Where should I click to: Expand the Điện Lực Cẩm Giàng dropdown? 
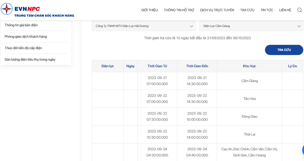251,26
